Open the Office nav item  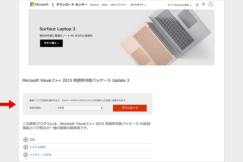pyautogui.click(x=105, y=5)
